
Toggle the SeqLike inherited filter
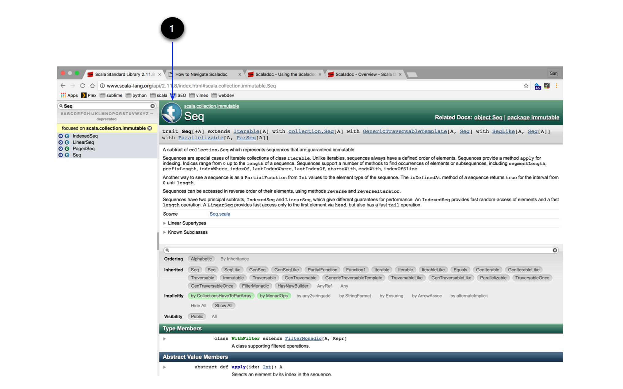point(232,270)
